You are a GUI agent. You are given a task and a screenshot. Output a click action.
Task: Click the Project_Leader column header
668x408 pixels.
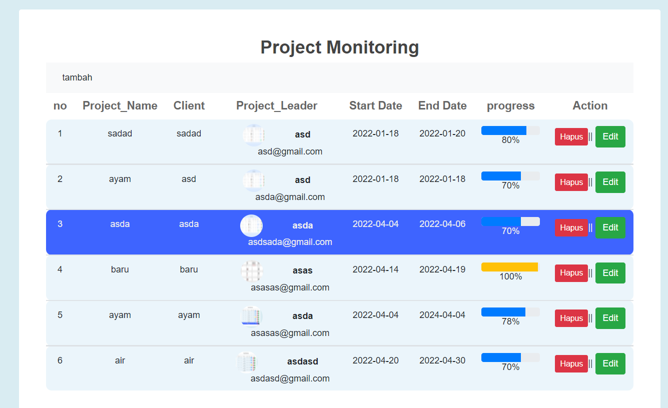pyautogui.click(x=277, y=105)
